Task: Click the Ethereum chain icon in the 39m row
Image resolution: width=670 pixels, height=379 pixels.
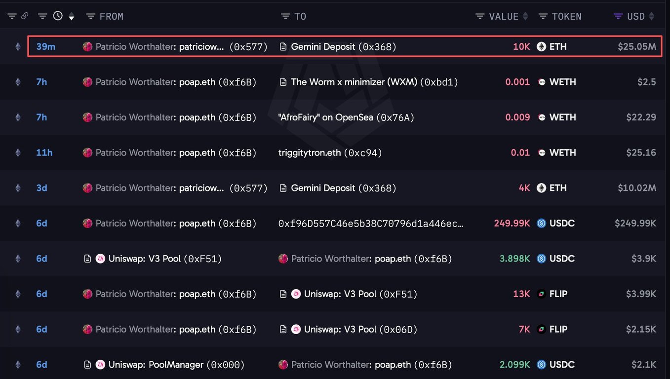Action: point(18,47)
